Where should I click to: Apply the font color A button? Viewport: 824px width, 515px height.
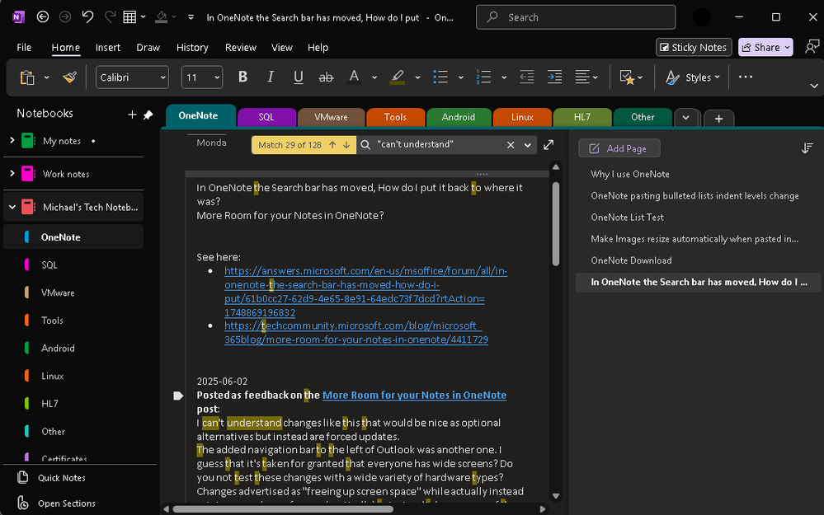[354, 77]
